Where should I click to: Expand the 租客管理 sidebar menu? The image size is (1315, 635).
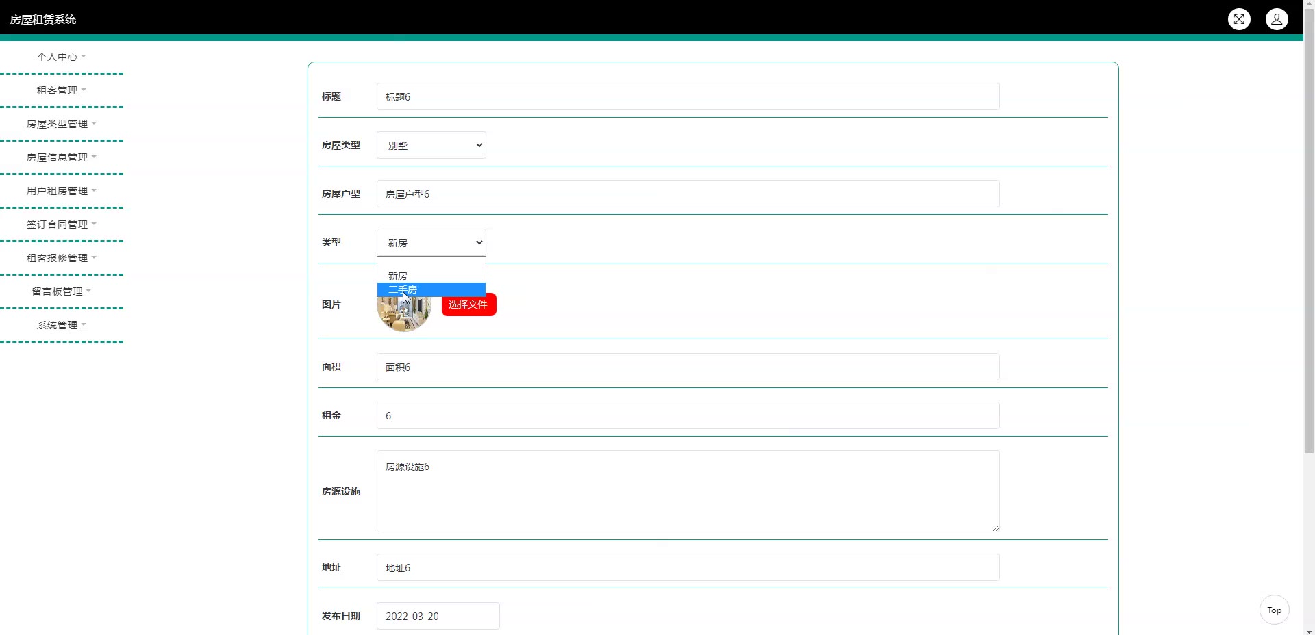click(x=62, y=90)
